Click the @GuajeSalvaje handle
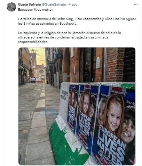The height and width of the screenshot is (166, 142). click(54, 5)
